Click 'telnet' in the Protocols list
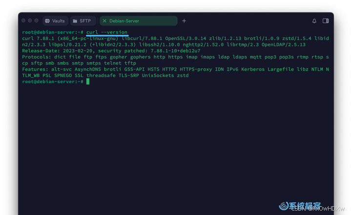352x215 pixels. click(x=113, y=63)
